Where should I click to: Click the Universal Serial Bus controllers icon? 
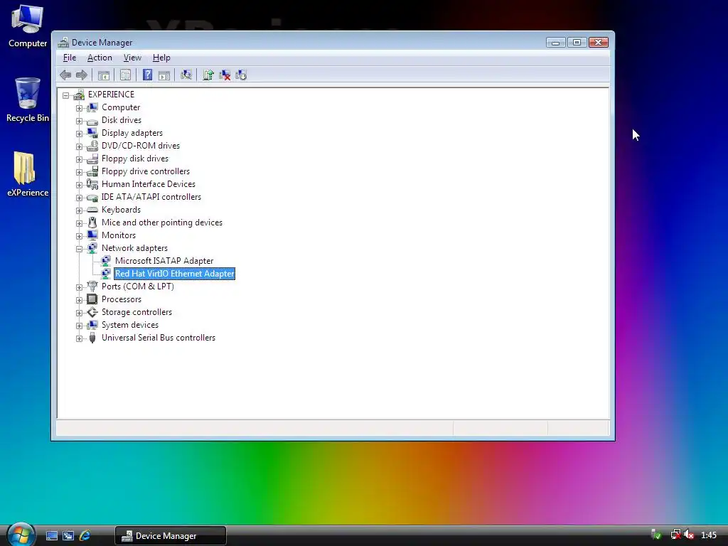click(92, 338)
